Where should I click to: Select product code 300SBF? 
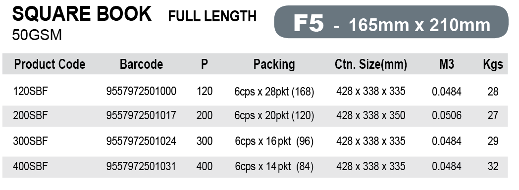coord(30,141)
